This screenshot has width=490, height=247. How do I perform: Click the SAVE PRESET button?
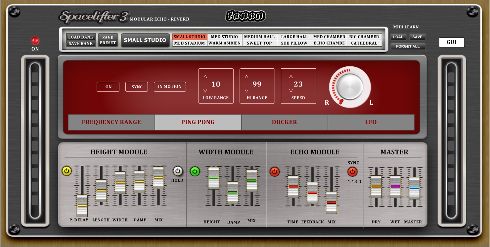[108, 40]
